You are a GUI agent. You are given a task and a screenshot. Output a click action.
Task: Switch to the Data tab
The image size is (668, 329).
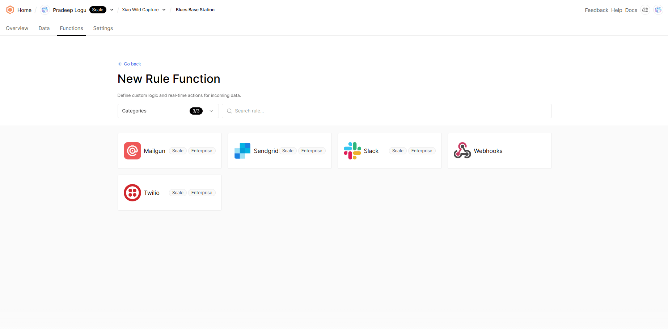44,28
